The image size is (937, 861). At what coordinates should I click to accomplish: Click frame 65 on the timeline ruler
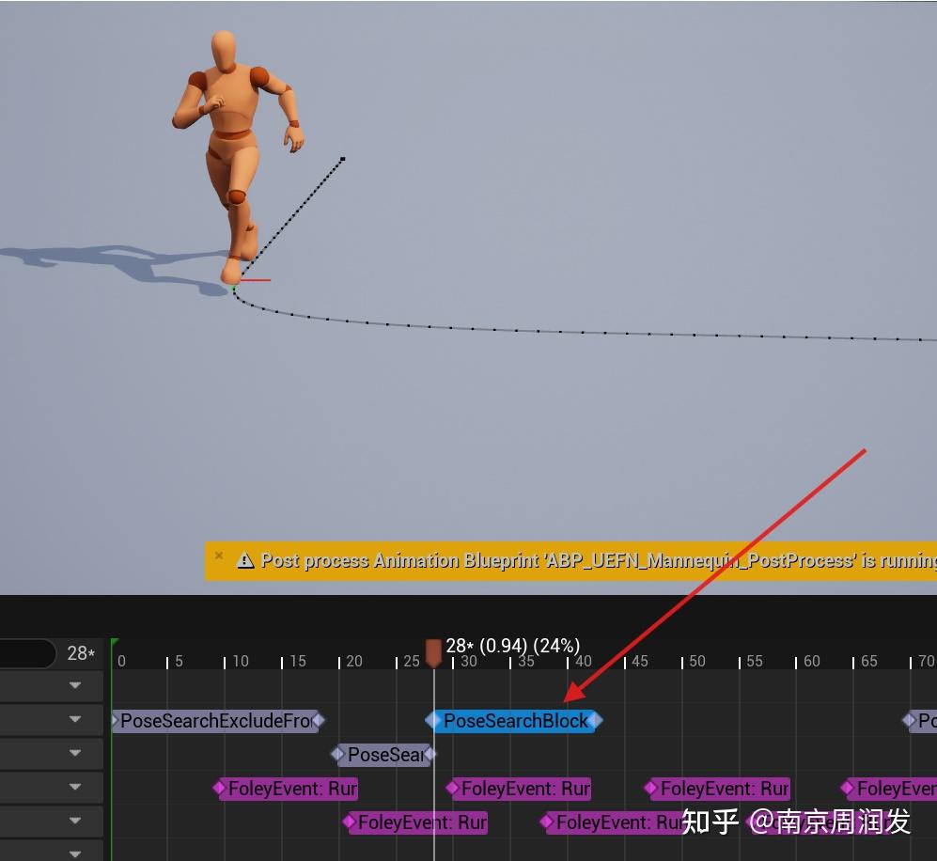coord(869,661)
